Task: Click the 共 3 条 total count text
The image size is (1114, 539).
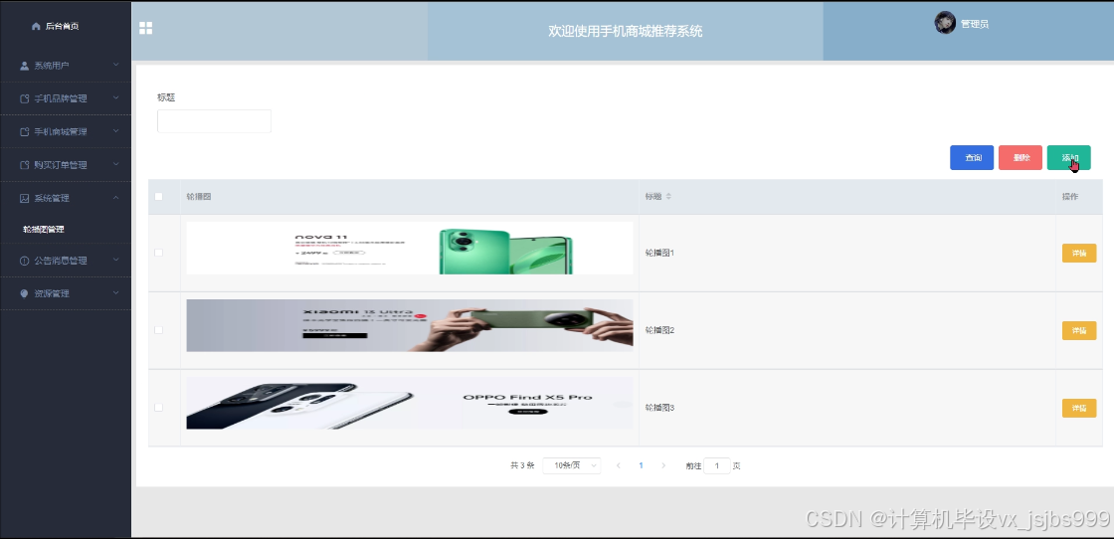Action: click(522, 465)
